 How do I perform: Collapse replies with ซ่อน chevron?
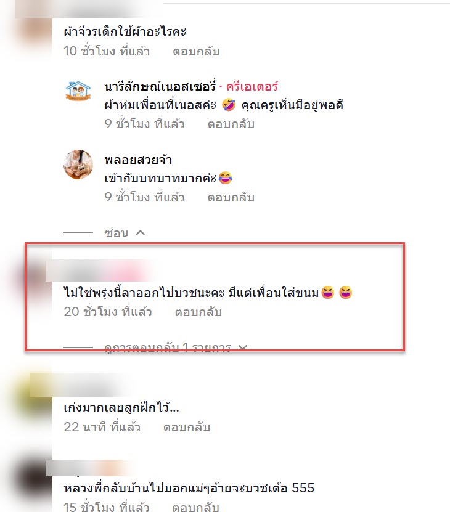(124, 233)
